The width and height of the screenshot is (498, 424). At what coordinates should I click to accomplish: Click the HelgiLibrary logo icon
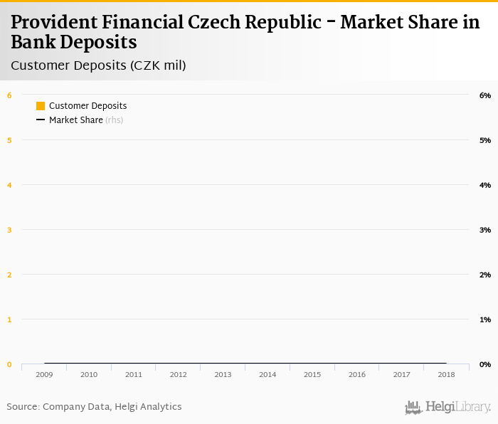413,408
